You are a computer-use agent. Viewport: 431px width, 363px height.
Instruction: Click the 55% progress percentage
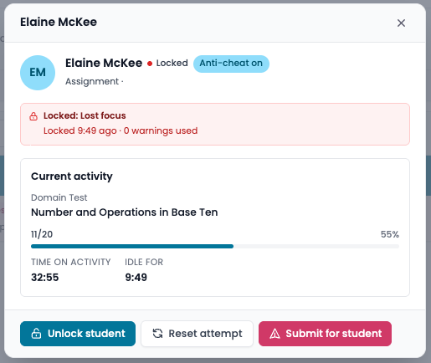tap(390, 234)
